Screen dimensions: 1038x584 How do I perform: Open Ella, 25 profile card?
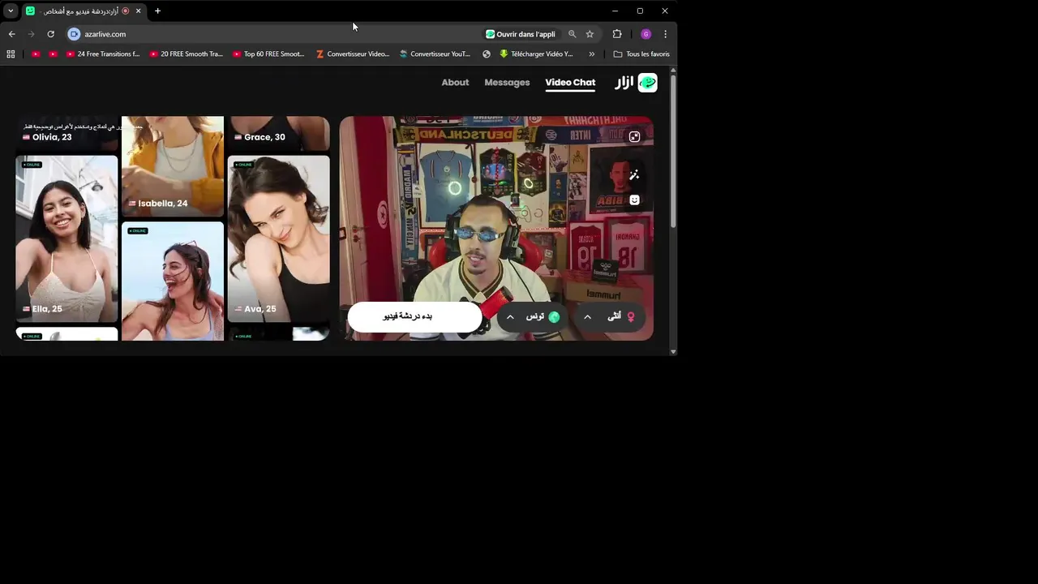coord(66,239)
